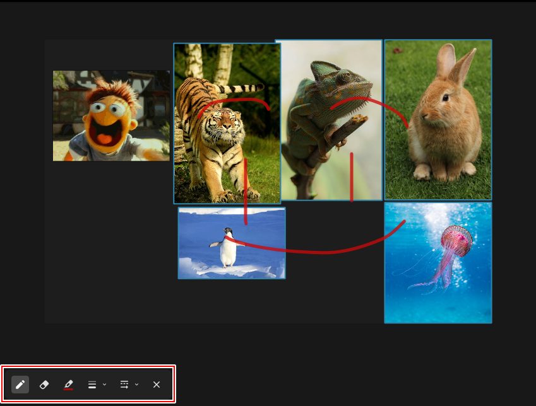
Task: Click the line style arrow icon
Action: (124, 385)
